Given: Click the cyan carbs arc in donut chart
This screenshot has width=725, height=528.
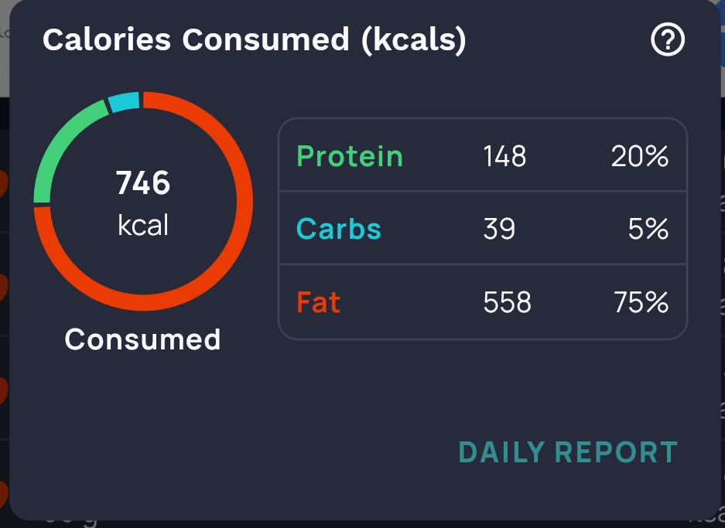Looking at the screenshot, I should [125, 102].
